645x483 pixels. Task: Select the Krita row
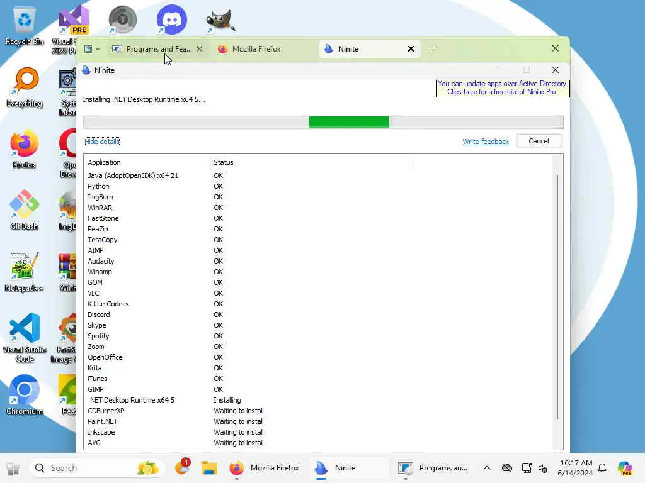coord(318,367)
